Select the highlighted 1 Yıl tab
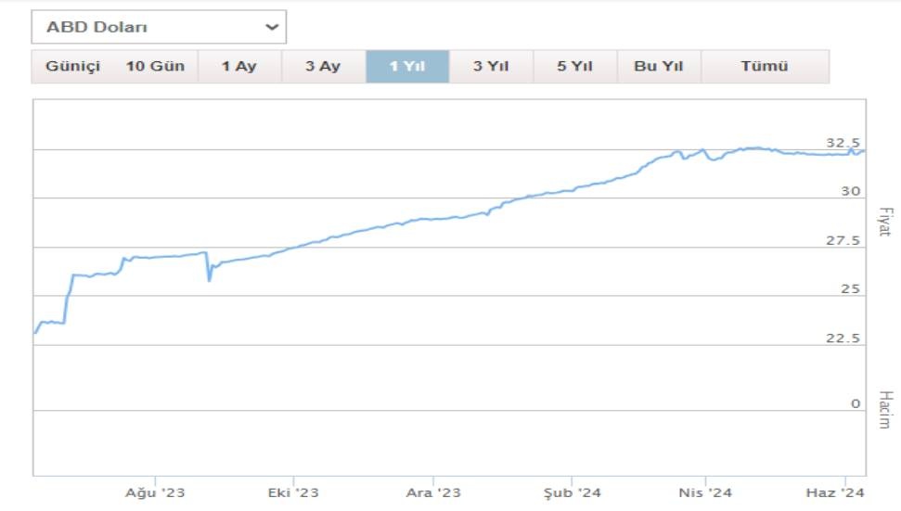The width and height of the screenshot is (901, 511). 407,67
